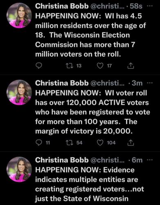This screenshot has width=160, height=205.
Task: Open Christina Bobb's avatar on the first tweet
Action: (19, 16)
